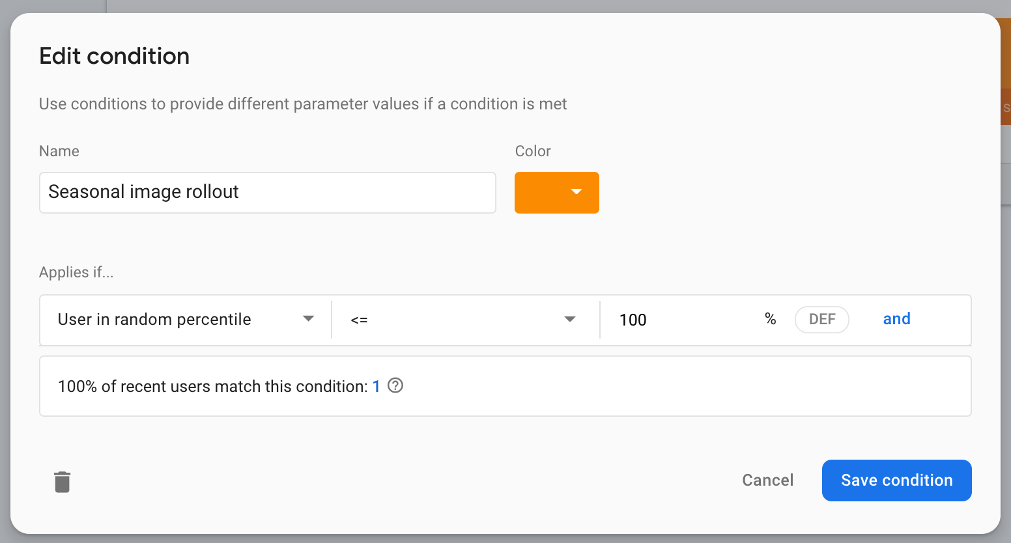The image size is (1011, 543).
Task: Click the blue '1' matching users link
Action: 376,387
